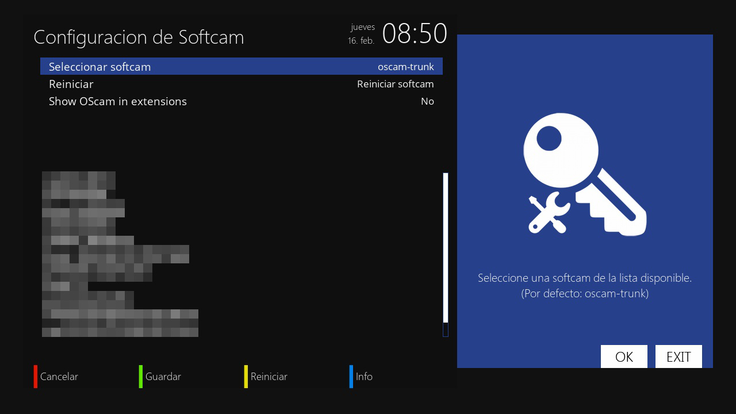Choose the Show OScam in extensions label
This screenshot has width=736, height=414.
point(118,101)
